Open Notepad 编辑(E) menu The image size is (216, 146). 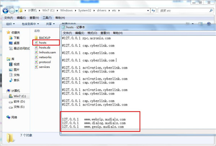point(80,33)
